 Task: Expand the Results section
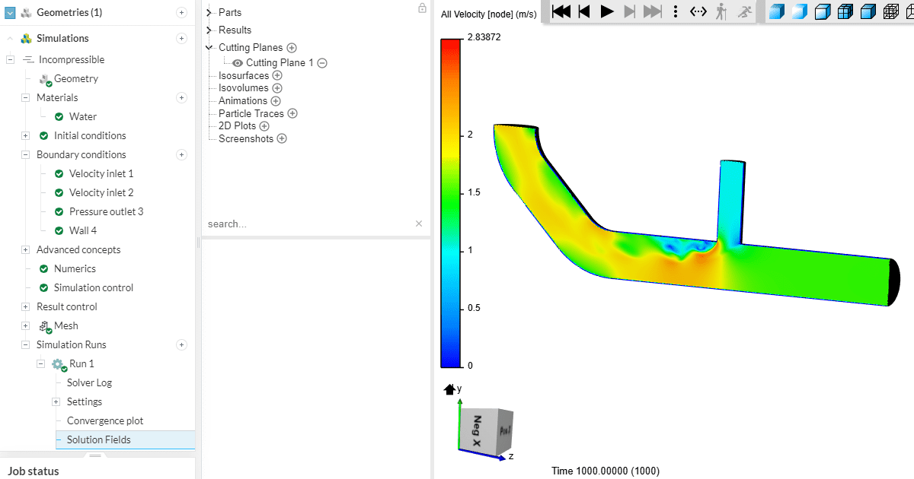209,30
